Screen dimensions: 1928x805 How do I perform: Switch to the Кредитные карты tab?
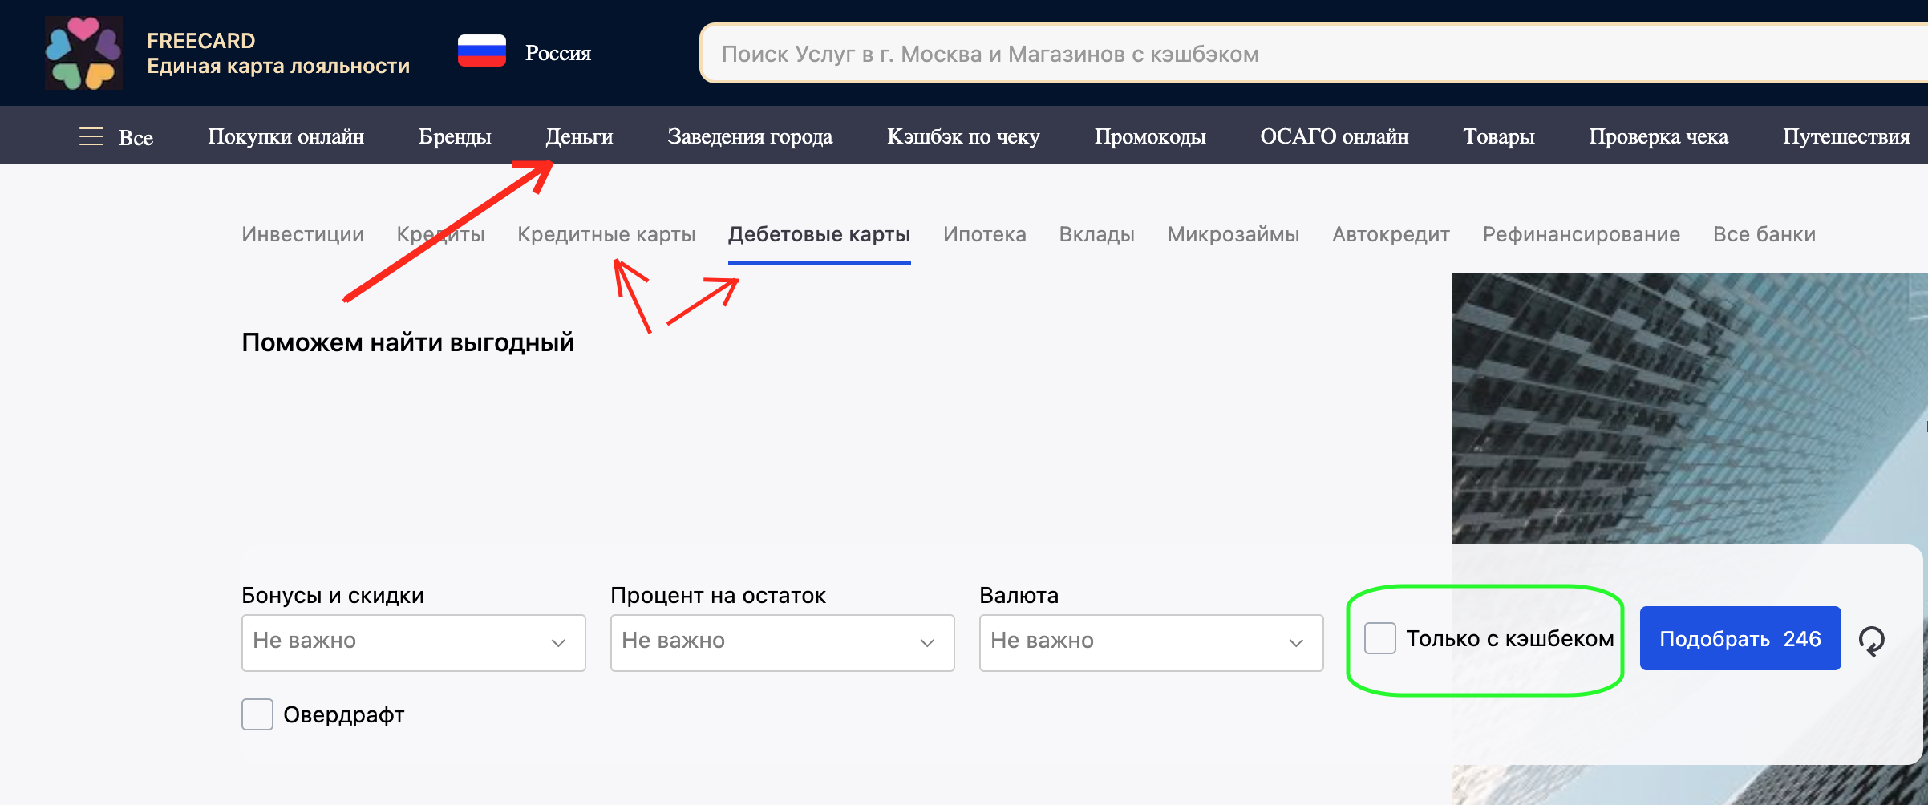[x=606, y=234]
